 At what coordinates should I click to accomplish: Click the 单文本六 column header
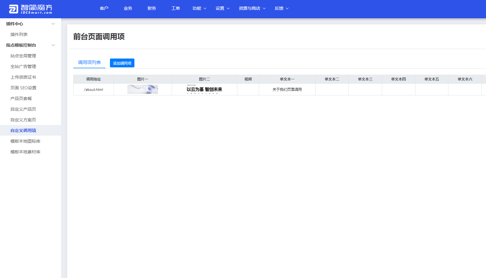point(465,79)
